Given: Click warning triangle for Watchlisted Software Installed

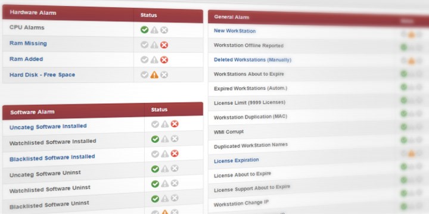Looking at the screenshot, I should pos(164,139).
